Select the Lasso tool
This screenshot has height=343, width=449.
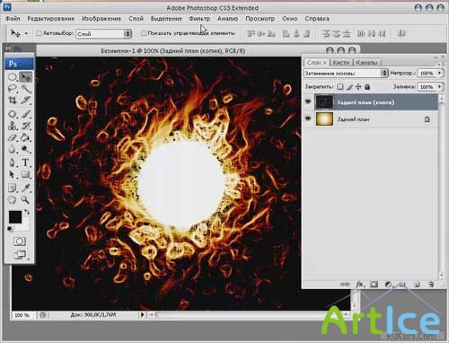click(12, 88)
